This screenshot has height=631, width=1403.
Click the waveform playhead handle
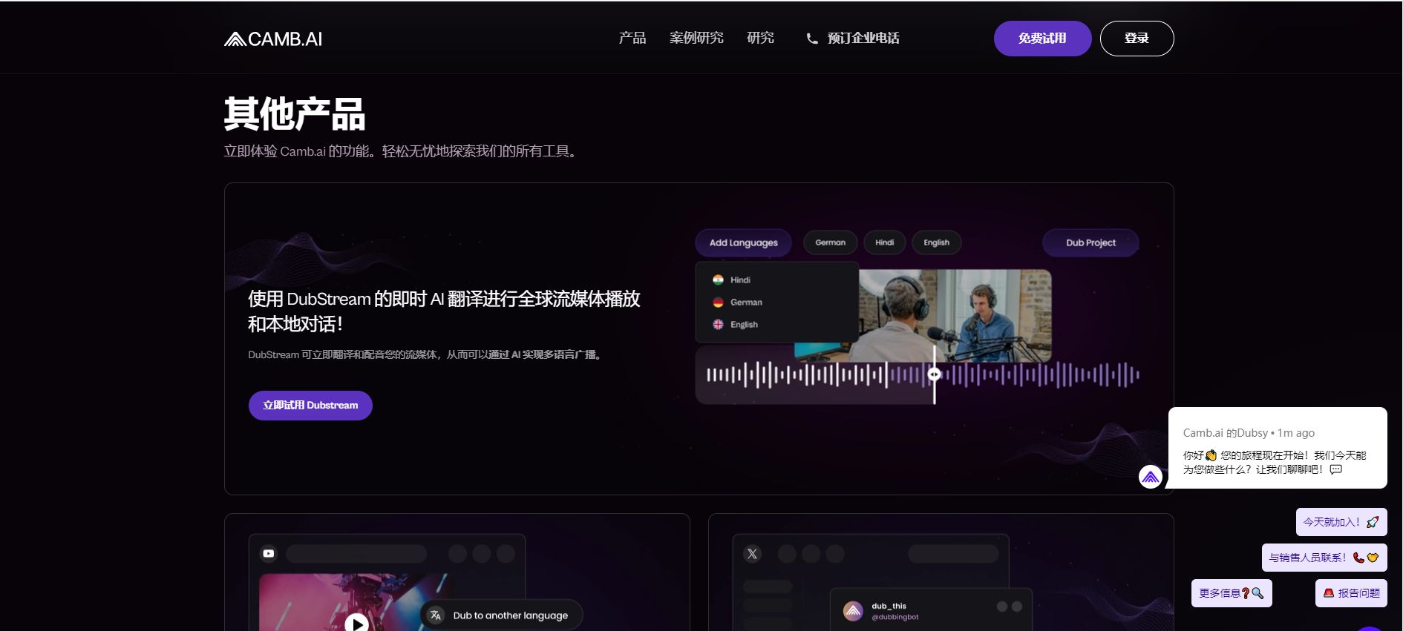pos(934,374)
